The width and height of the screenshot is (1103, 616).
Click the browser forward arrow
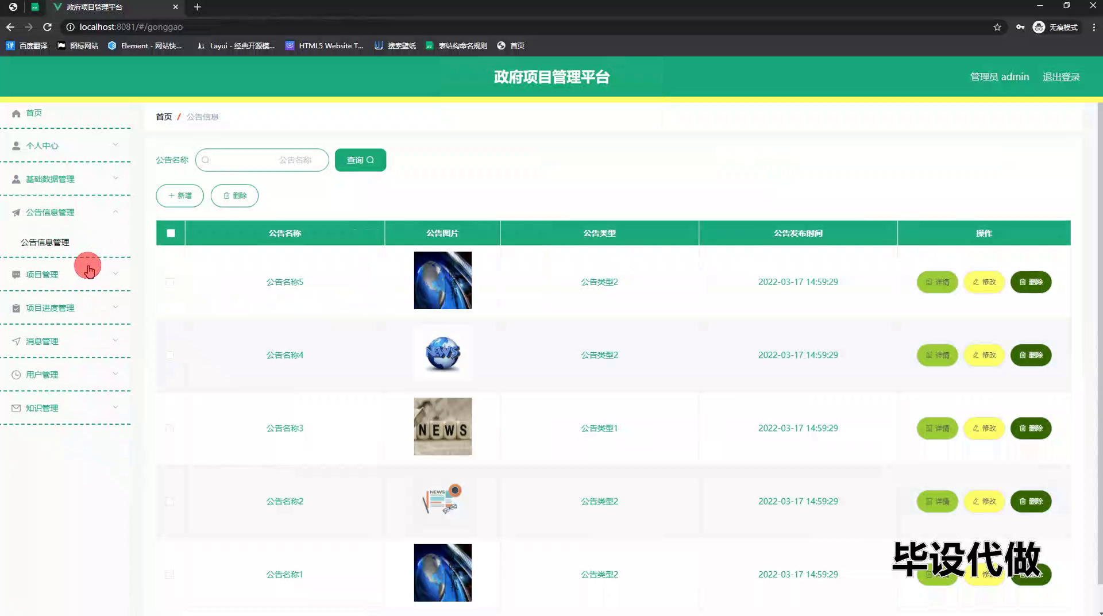tap(29, 27)
